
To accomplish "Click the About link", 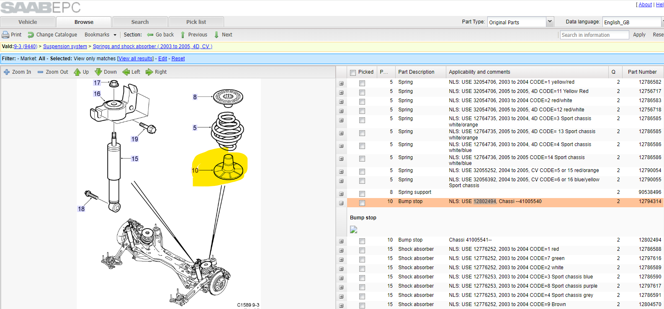I will click(645, 5).
